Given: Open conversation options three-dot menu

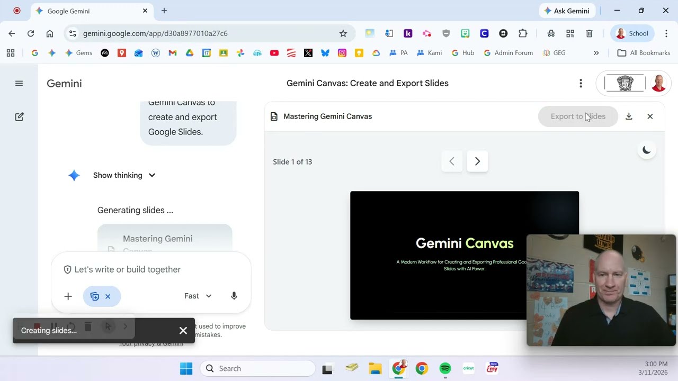Looking at the screenshot, I should (x=581, y=83).
